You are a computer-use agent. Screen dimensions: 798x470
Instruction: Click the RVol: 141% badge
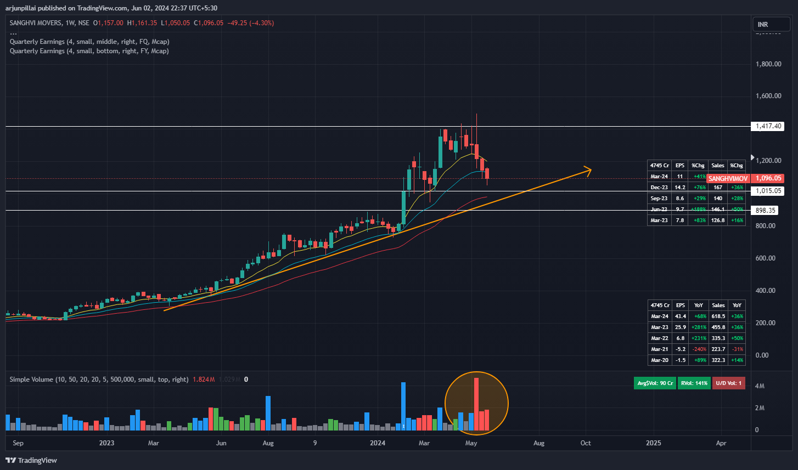[x=694, y=383]
